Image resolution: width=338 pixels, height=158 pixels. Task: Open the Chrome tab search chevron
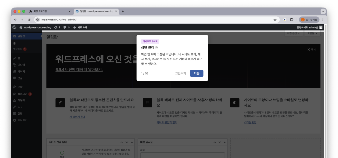pos(323,11)
